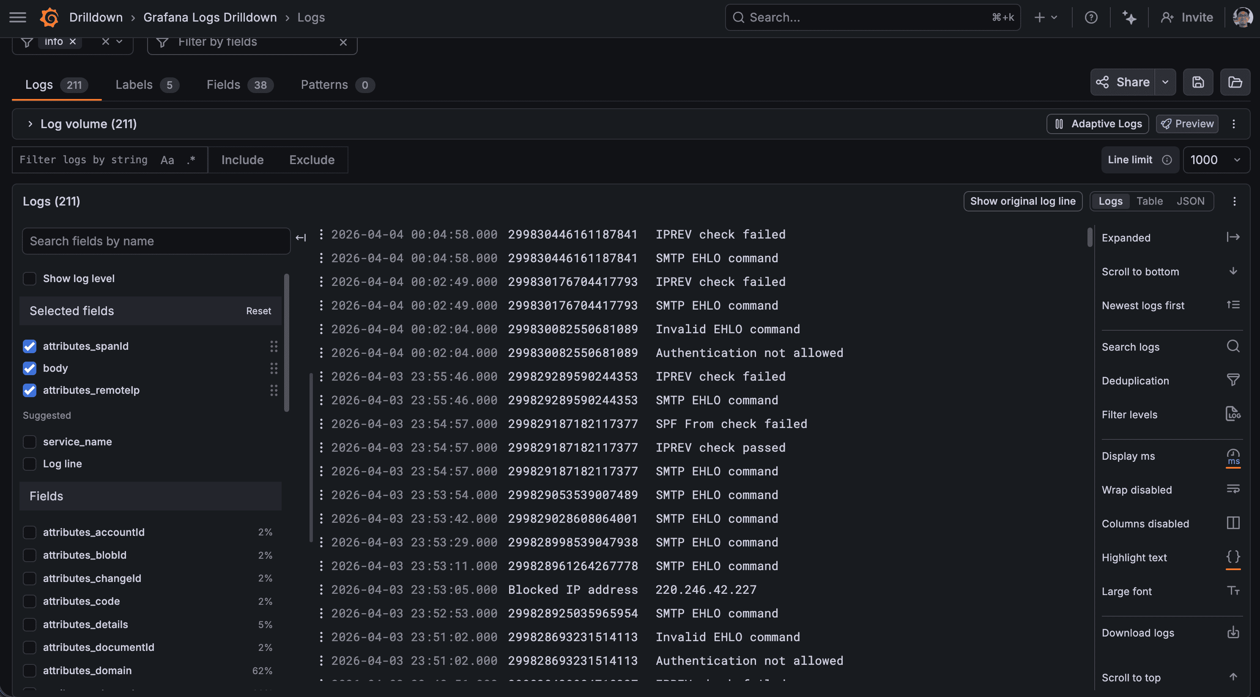Viewport: 1260px width, 697px height.
Task: Click the Scroll to bottom icon
Action: tap(1233, 271)
